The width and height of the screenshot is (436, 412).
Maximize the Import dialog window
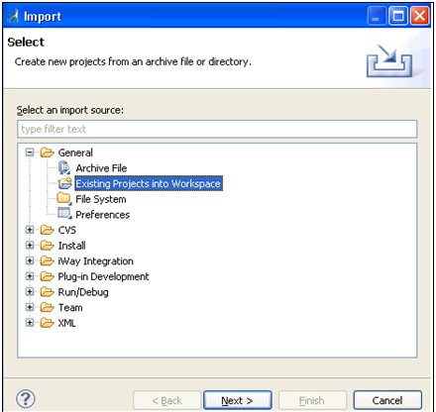click(x=398, y=16)
